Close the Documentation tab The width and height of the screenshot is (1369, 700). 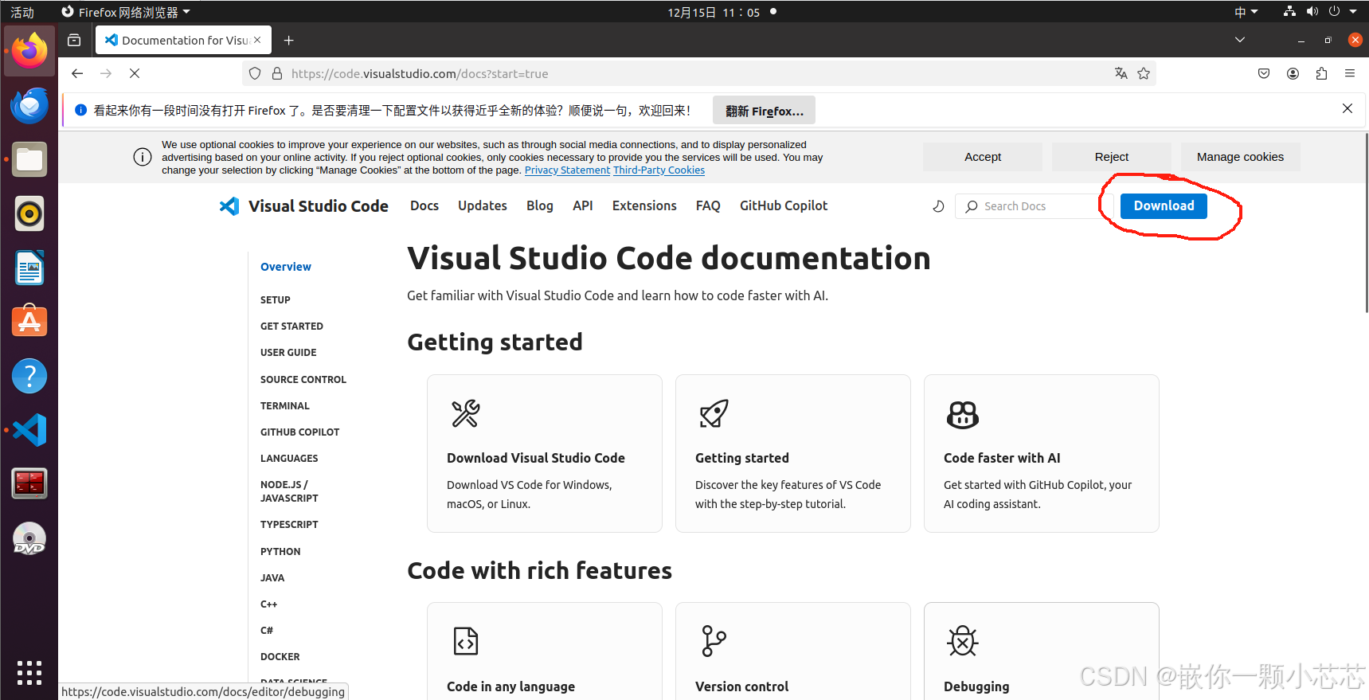tap(257, 40)
